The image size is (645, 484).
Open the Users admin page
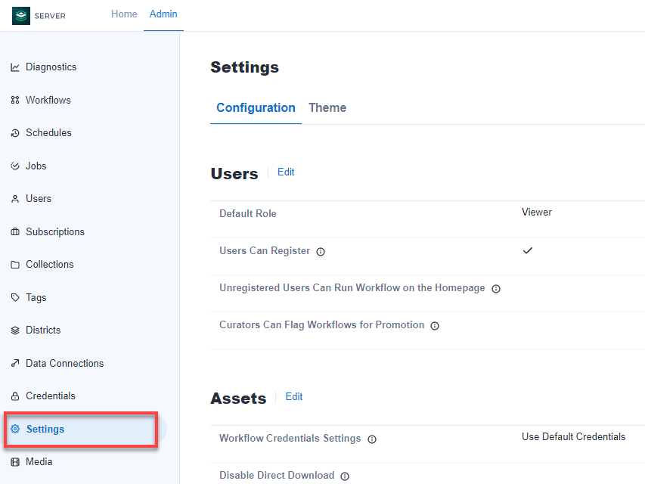point(39,199)
